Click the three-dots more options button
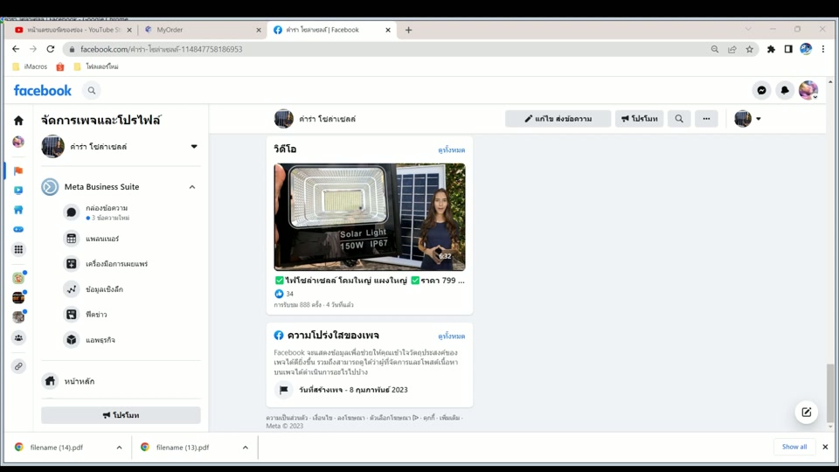This screenshot has height=472, width=839. (x=706, y=119)
